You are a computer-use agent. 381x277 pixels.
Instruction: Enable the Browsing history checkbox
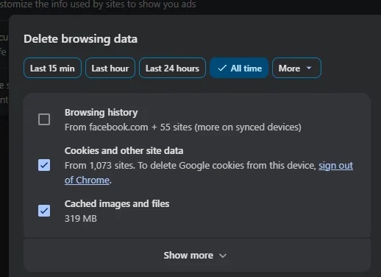[x=44, y=119]
